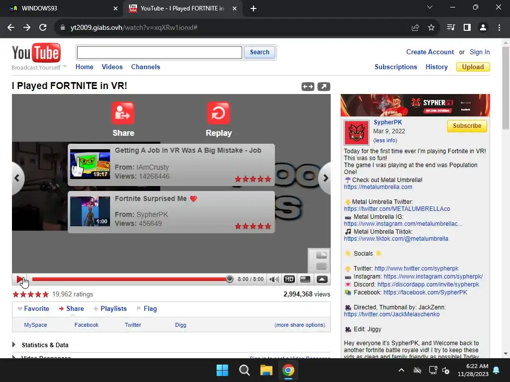Go to next related videos with right arrow
This screenshot has width=510, height=382.
click(325, 178)
